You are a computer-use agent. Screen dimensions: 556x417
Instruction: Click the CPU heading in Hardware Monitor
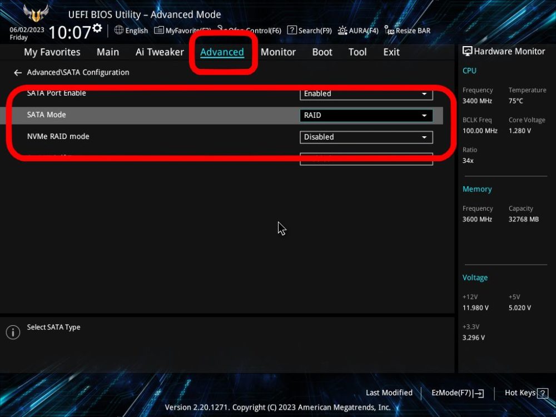pyautogui.click(x=469, y=71)
